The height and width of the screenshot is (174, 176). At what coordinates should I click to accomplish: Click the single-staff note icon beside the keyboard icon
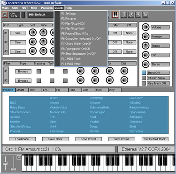pyautogui.click(x=124, y=15)
